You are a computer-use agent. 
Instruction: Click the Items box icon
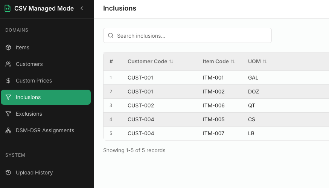[x=8, y=47]
